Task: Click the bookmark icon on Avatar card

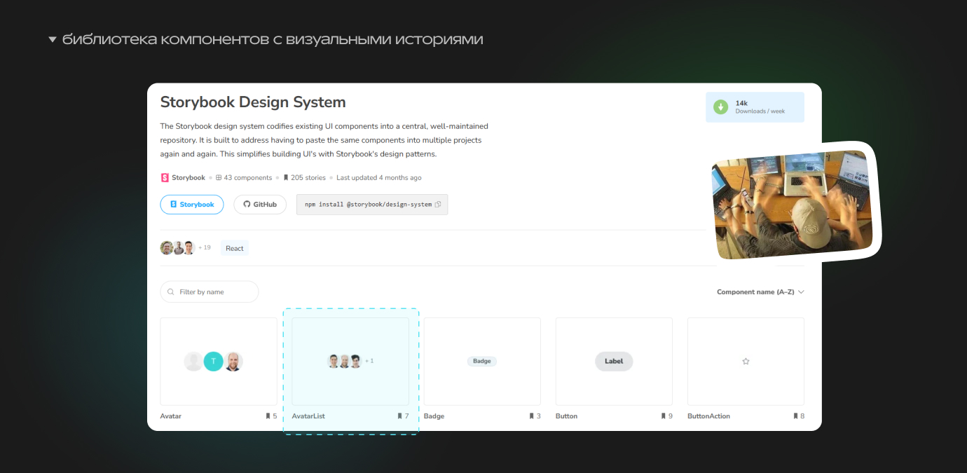Action: 268,416
